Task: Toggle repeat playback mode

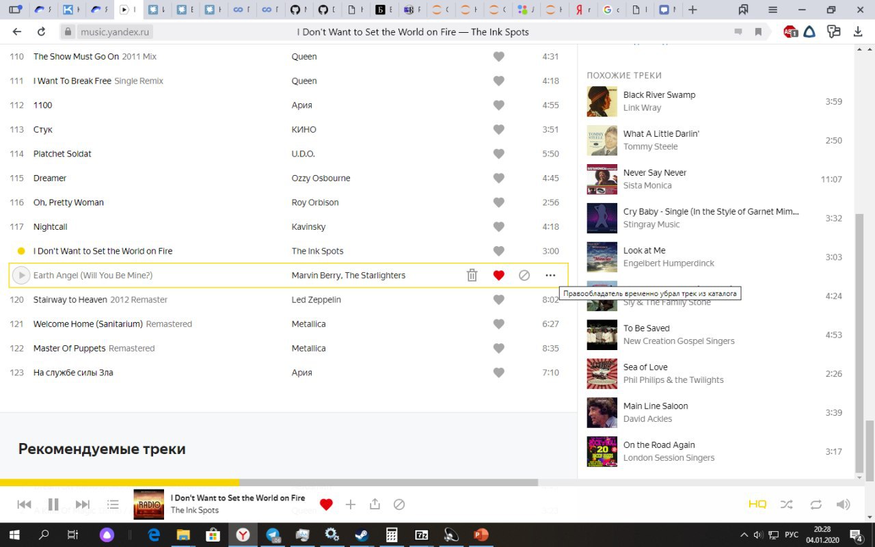Action: pos(816,505)
